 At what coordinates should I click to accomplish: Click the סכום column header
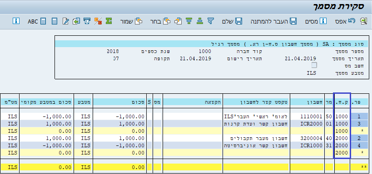point(119,102)
